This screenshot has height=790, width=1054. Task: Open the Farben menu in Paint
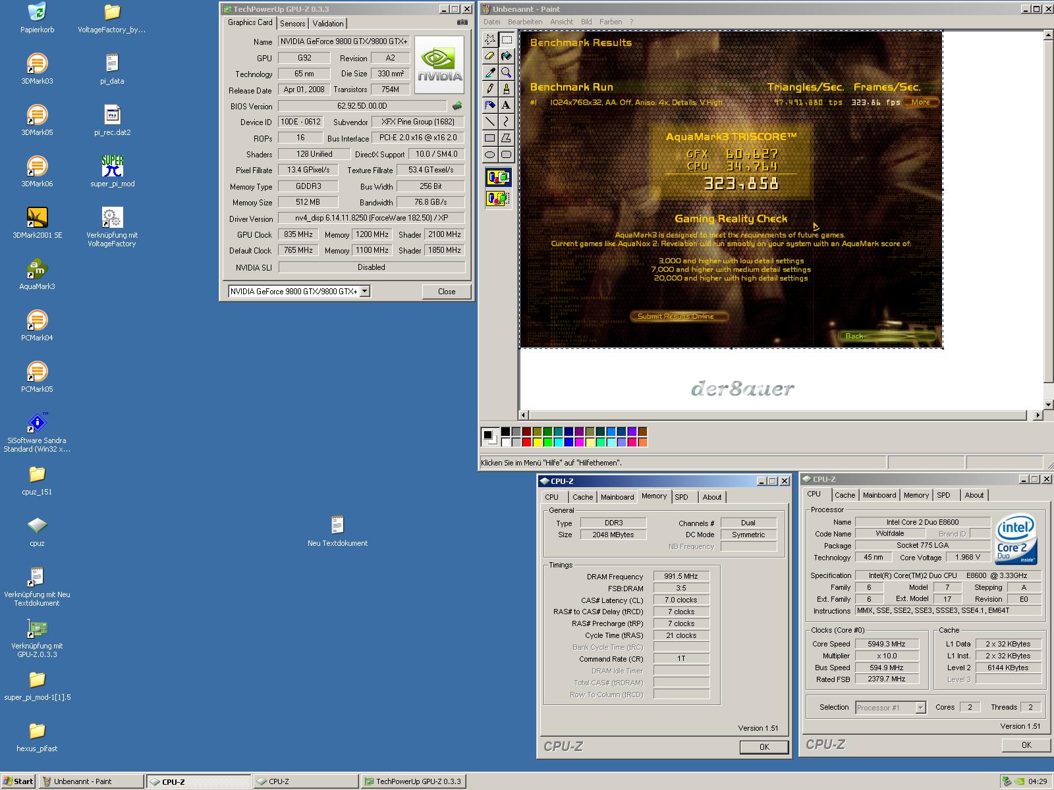(611, 22)
